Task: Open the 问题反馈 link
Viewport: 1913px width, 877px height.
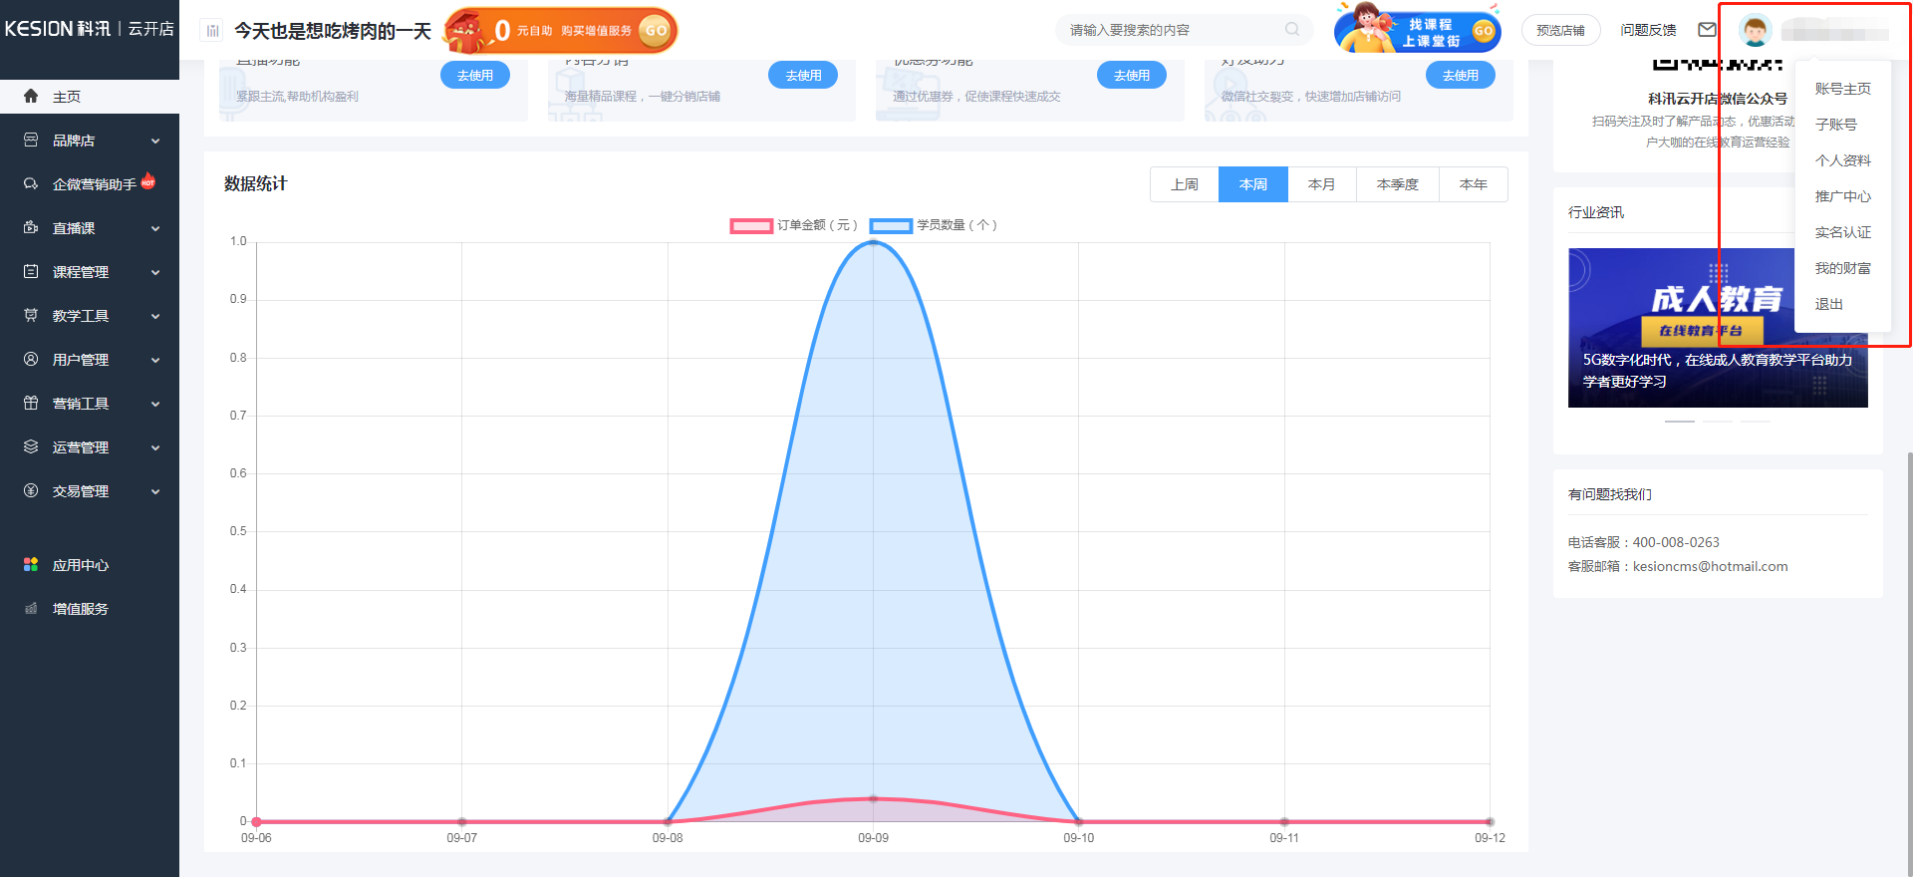Action: pos(1648,31)
